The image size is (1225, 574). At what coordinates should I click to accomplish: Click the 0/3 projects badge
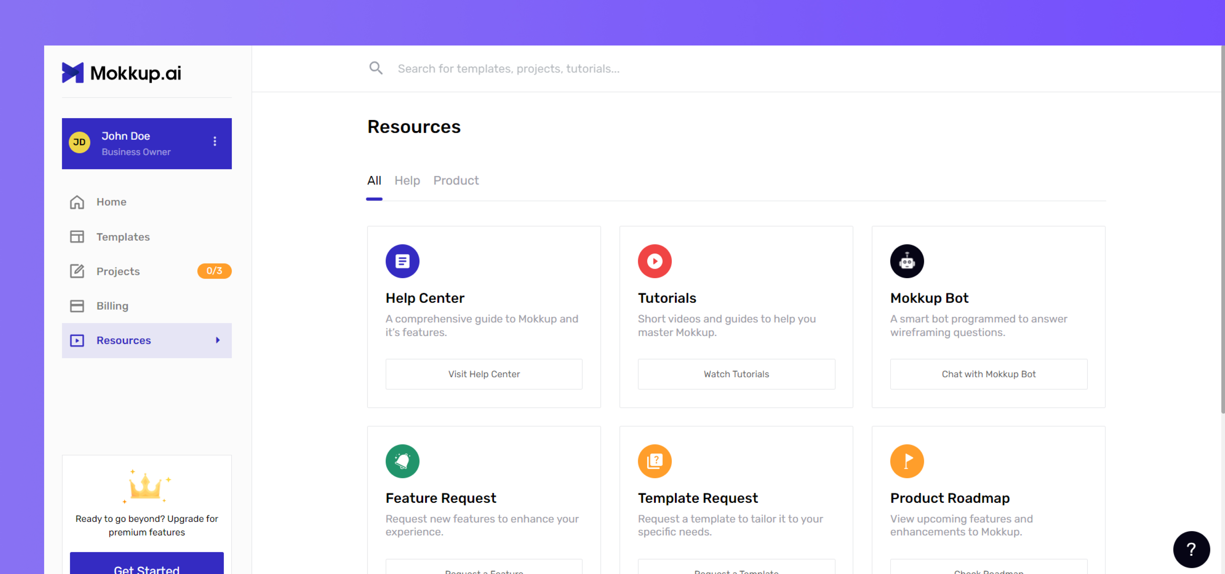click(214, 271)
